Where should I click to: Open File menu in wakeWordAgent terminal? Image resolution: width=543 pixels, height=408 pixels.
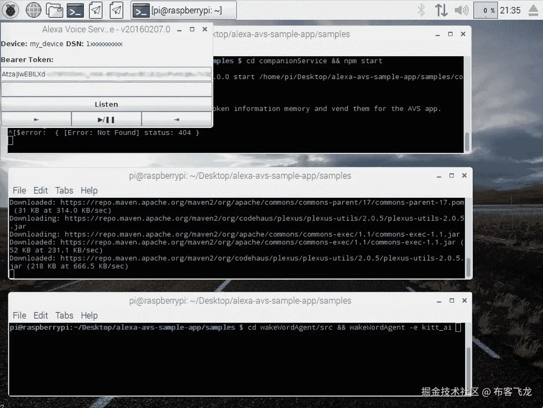tap(19, 315)
